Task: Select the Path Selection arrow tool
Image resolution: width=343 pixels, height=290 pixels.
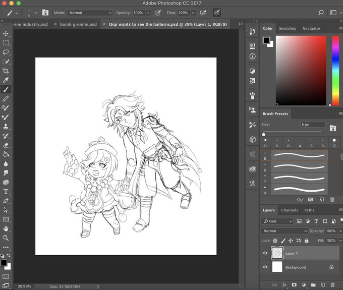Action: pos(6,210)
